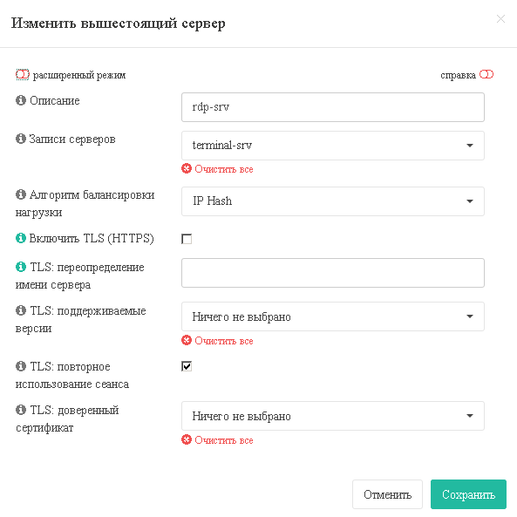Click info icon for TLS: повторное использование сеанса
The width and height of the screenshot is (517, 517).
pyautogui.click(x=21, y=366)
